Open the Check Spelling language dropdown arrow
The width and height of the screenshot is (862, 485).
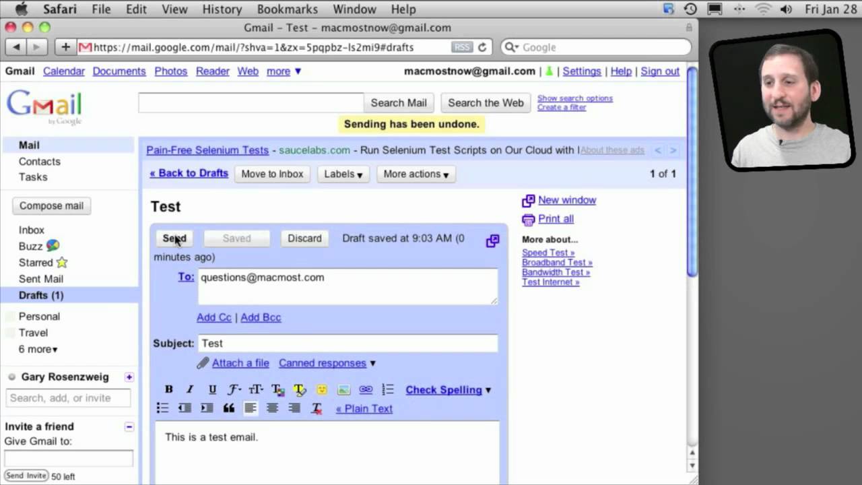pyautogui.click(x=488, y=390)
